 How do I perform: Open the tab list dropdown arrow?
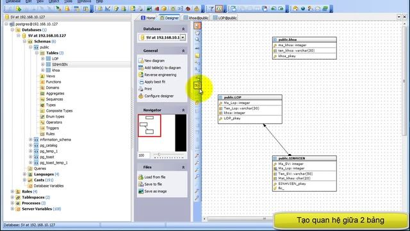click(x=398, y=17)
